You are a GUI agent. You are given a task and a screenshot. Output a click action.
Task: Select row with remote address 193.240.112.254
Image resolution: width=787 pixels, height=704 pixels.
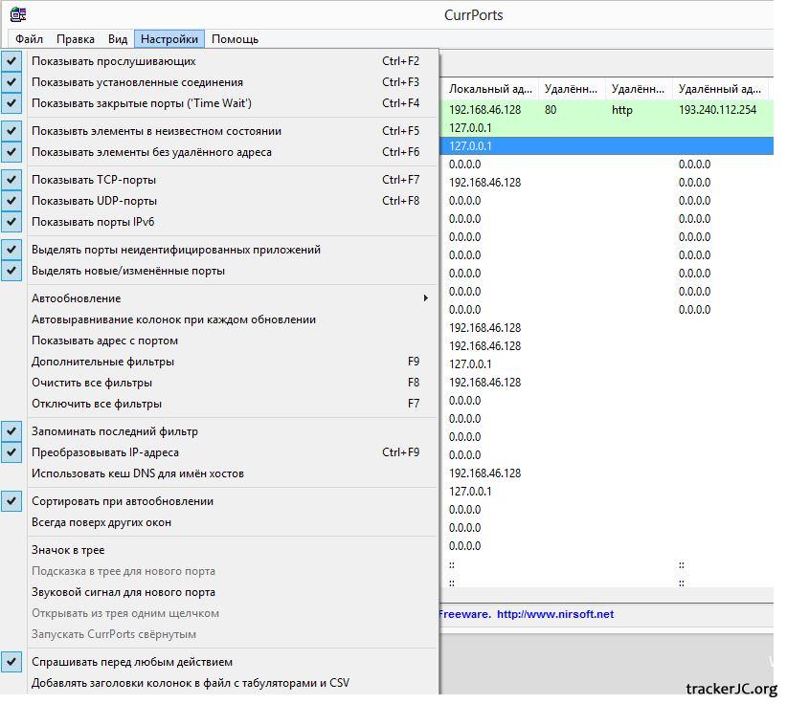(x=717, y=110)
